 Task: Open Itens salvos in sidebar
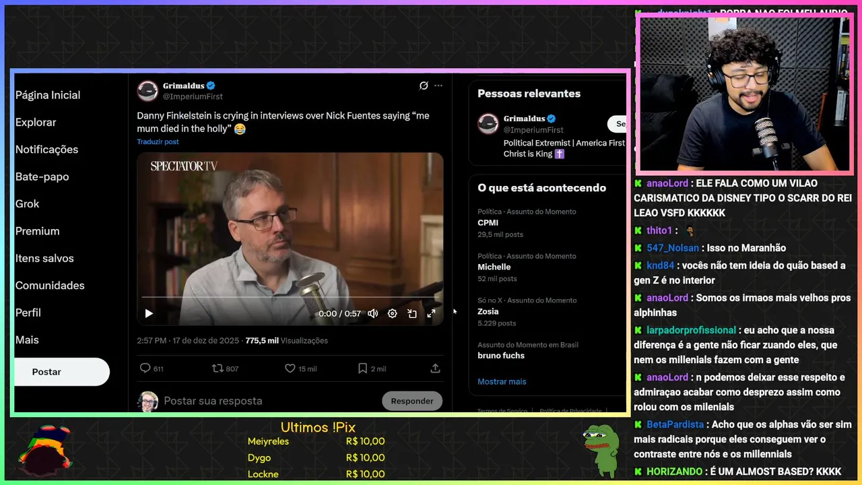click(44, 258)
